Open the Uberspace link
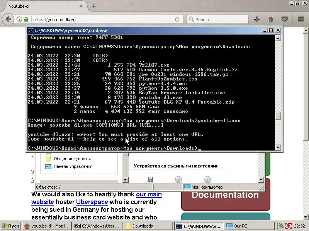The height and width of the screenshot is (231, 309). click(92, 202)
